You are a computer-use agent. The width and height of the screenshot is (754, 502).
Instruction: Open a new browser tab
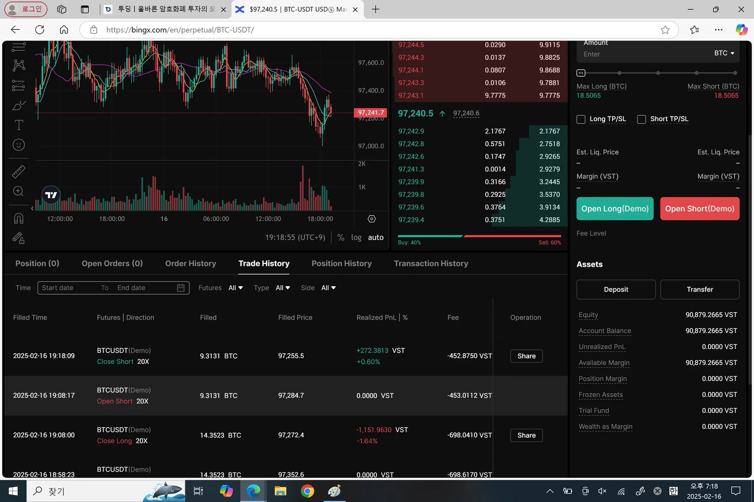[376, 9]
